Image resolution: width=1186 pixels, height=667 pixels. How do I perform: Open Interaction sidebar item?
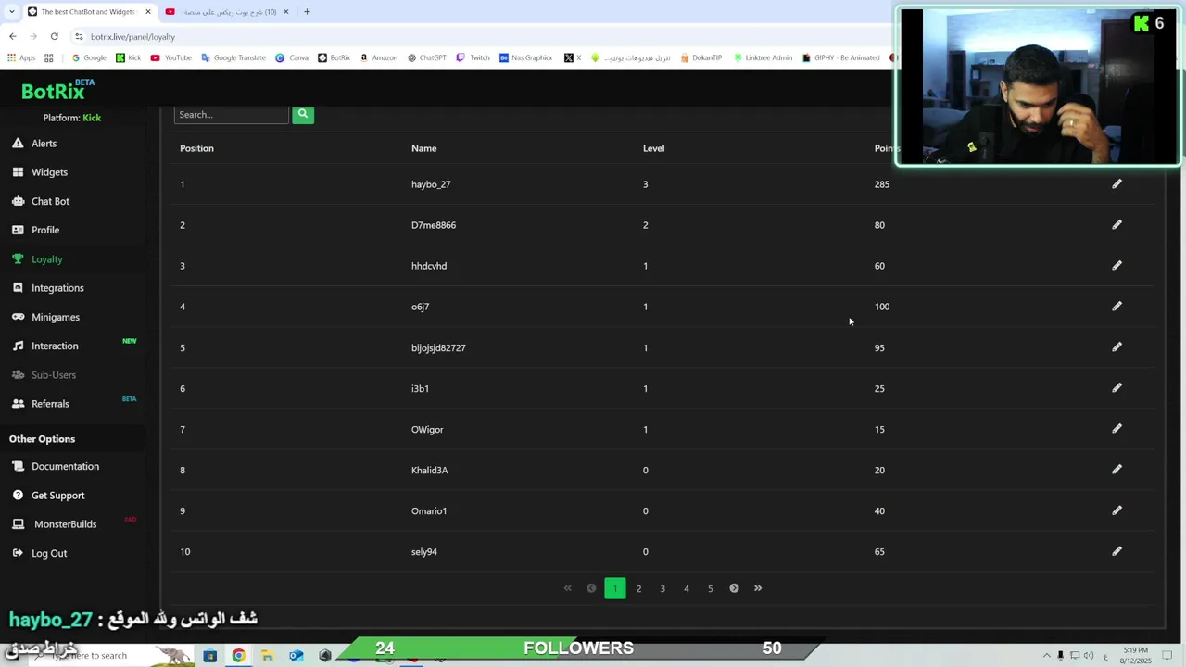click(x=55, y=346)
